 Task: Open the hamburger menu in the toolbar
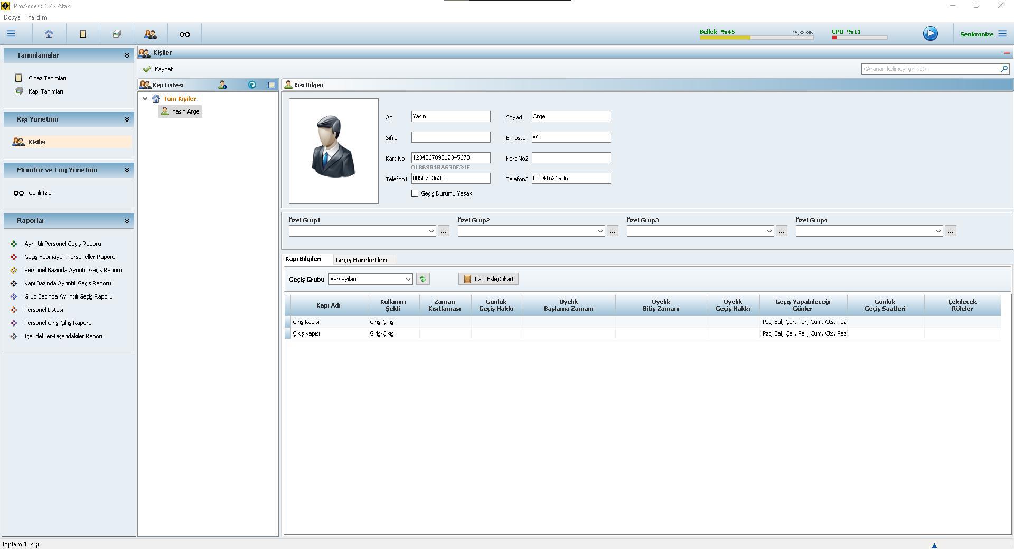tap(11, 34)
